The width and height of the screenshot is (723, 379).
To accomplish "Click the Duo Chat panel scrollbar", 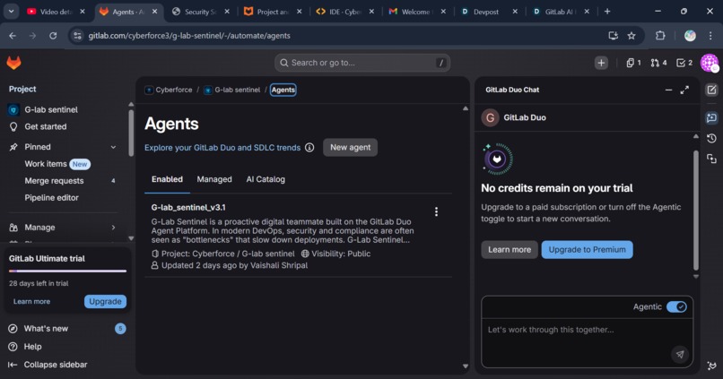I will (696, 210).
